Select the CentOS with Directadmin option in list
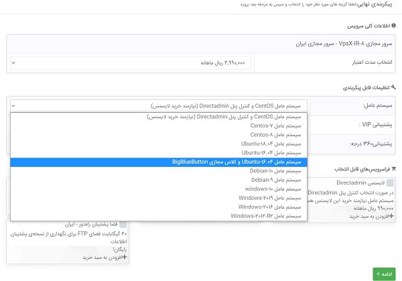The height and width of the screenshot is (281, 402). pyautogui.click(x=159, y=117)
